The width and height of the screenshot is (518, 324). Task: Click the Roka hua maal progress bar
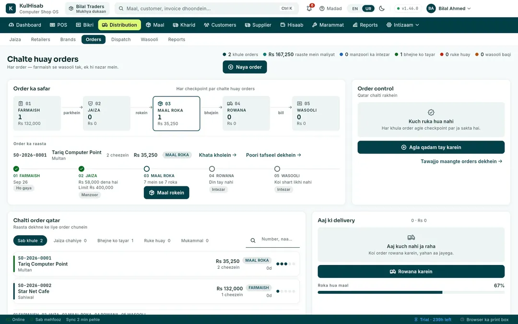(411, 292)
